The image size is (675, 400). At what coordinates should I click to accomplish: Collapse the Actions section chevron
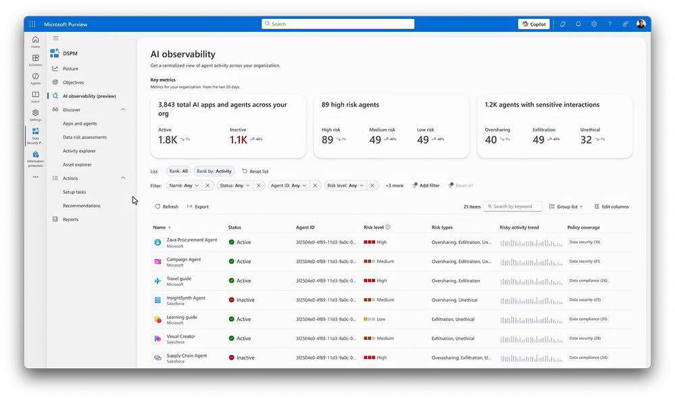[x=123, y=178]
